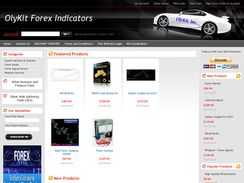Viewport: 244px width, 183px height.
Task: Open Contact US in the navigation bar
Action: click(23, 44)
